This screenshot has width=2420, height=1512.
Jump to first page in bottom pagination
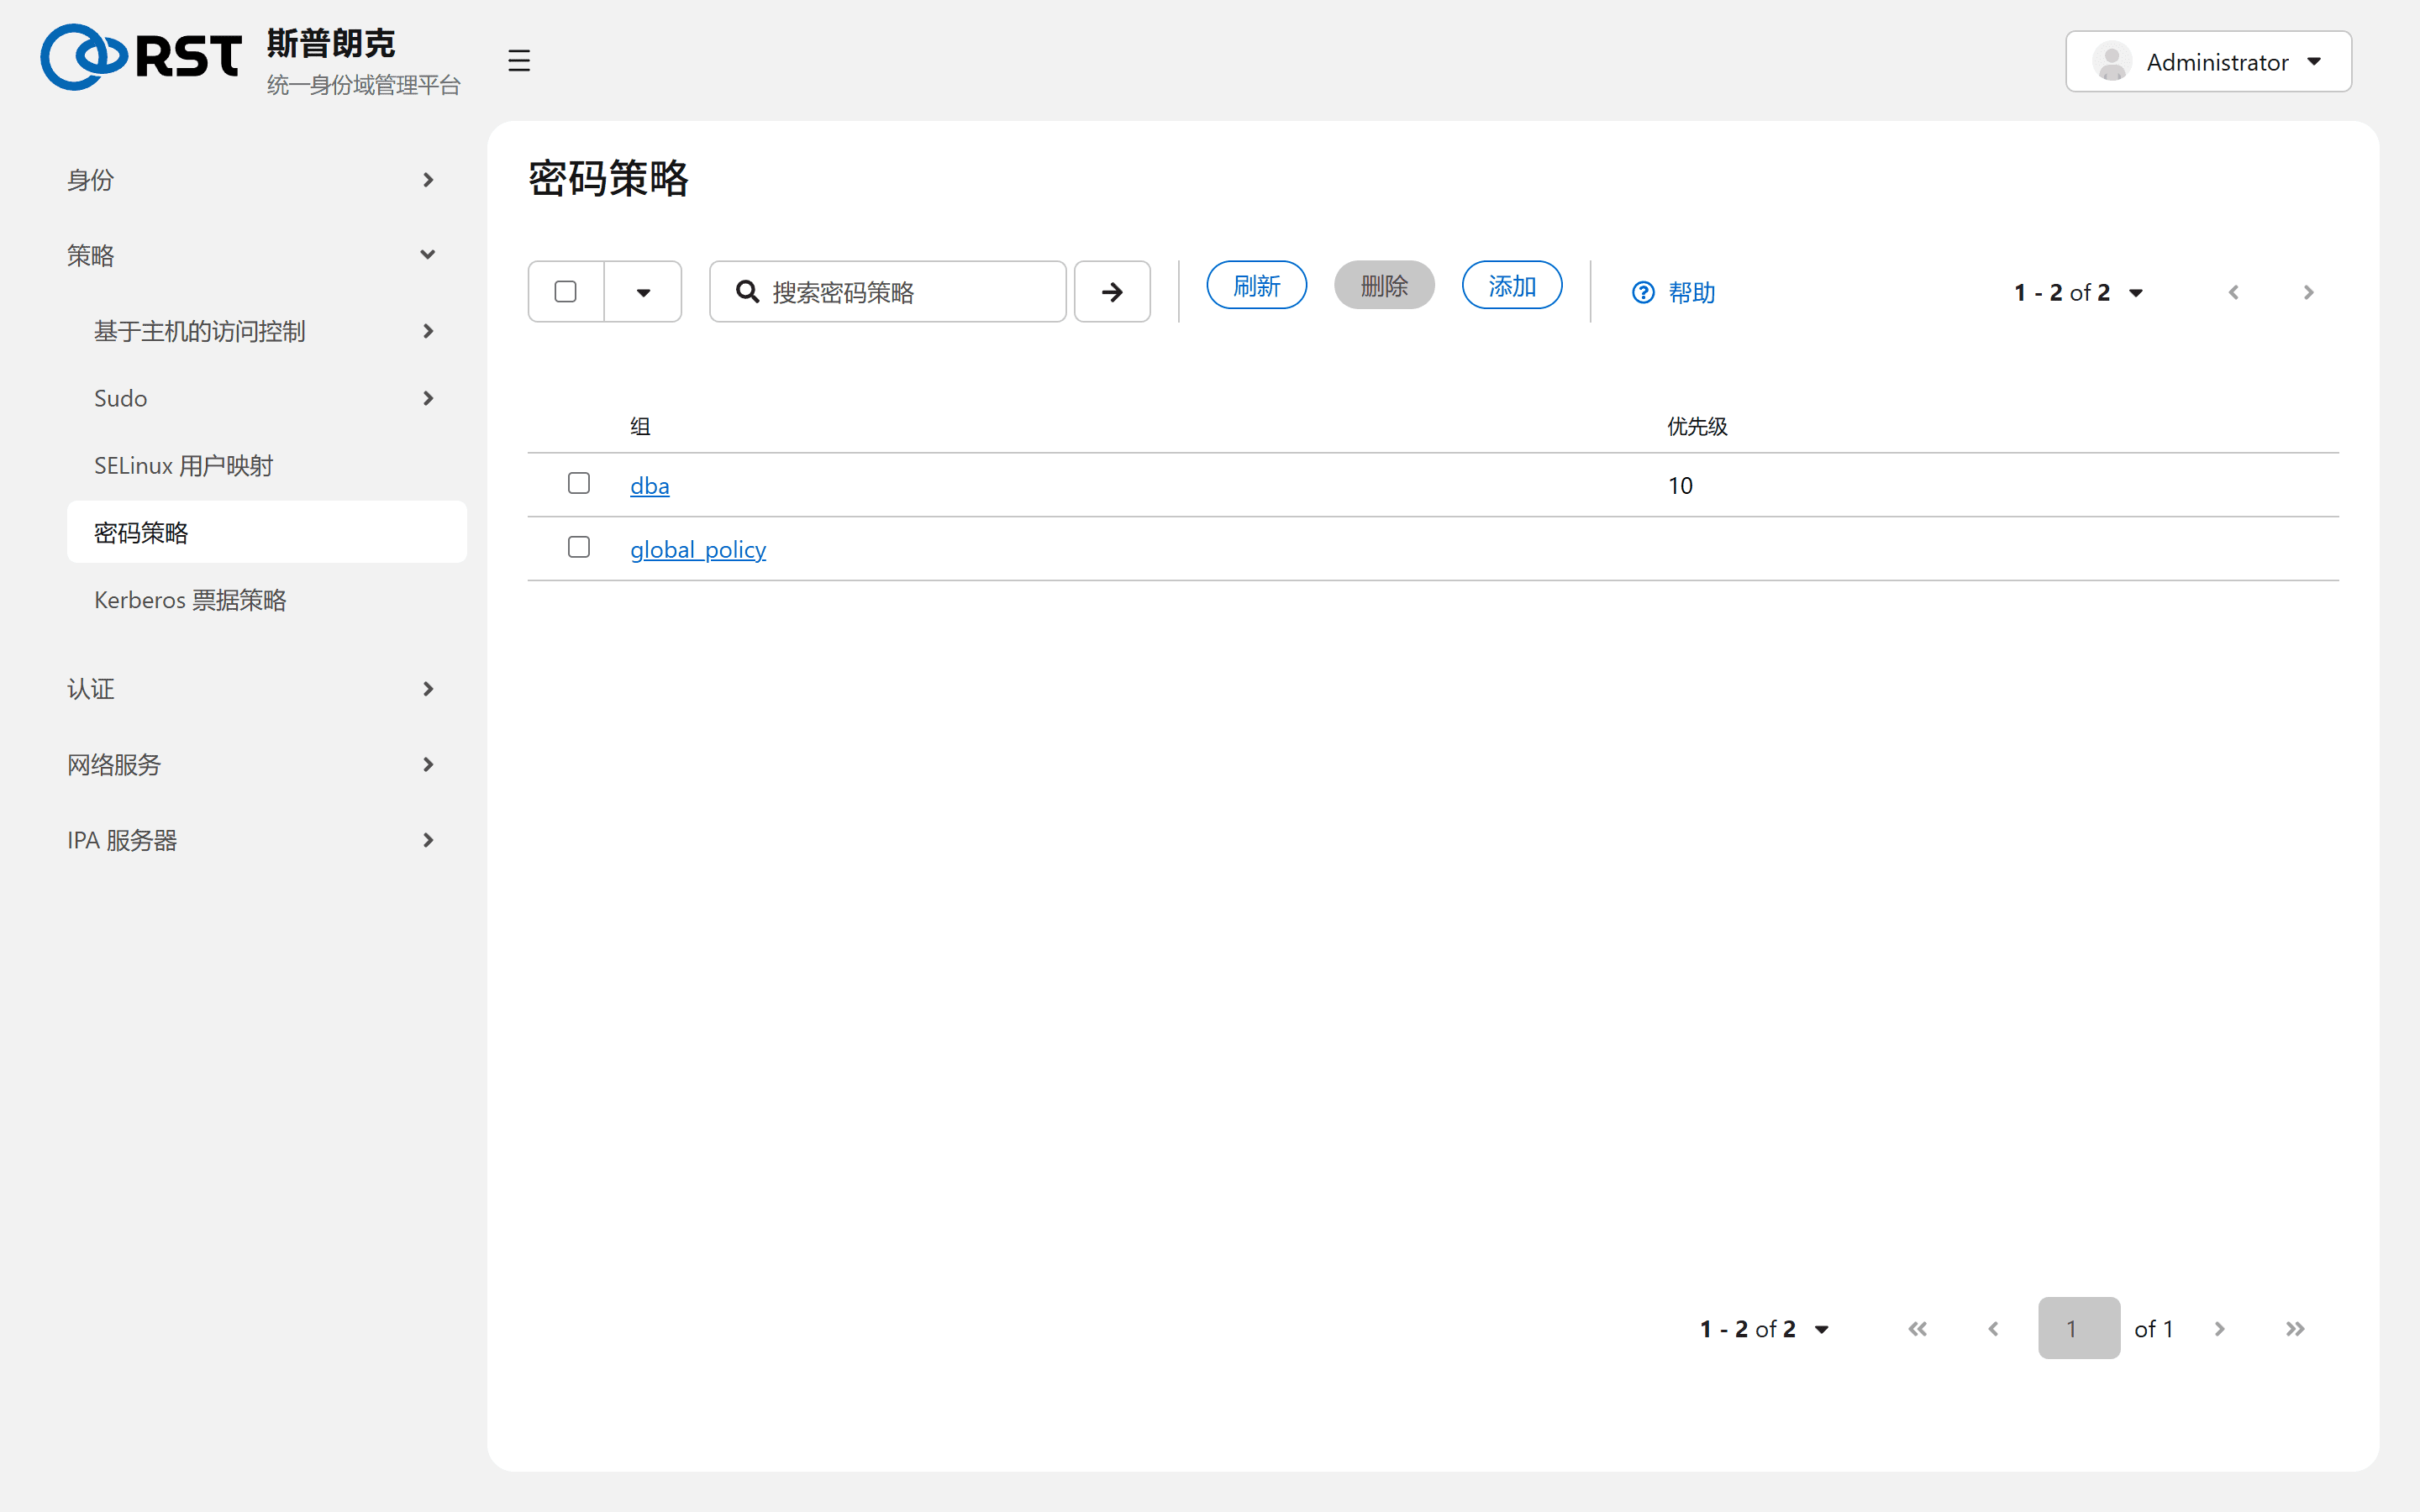pos(1917,1329)
